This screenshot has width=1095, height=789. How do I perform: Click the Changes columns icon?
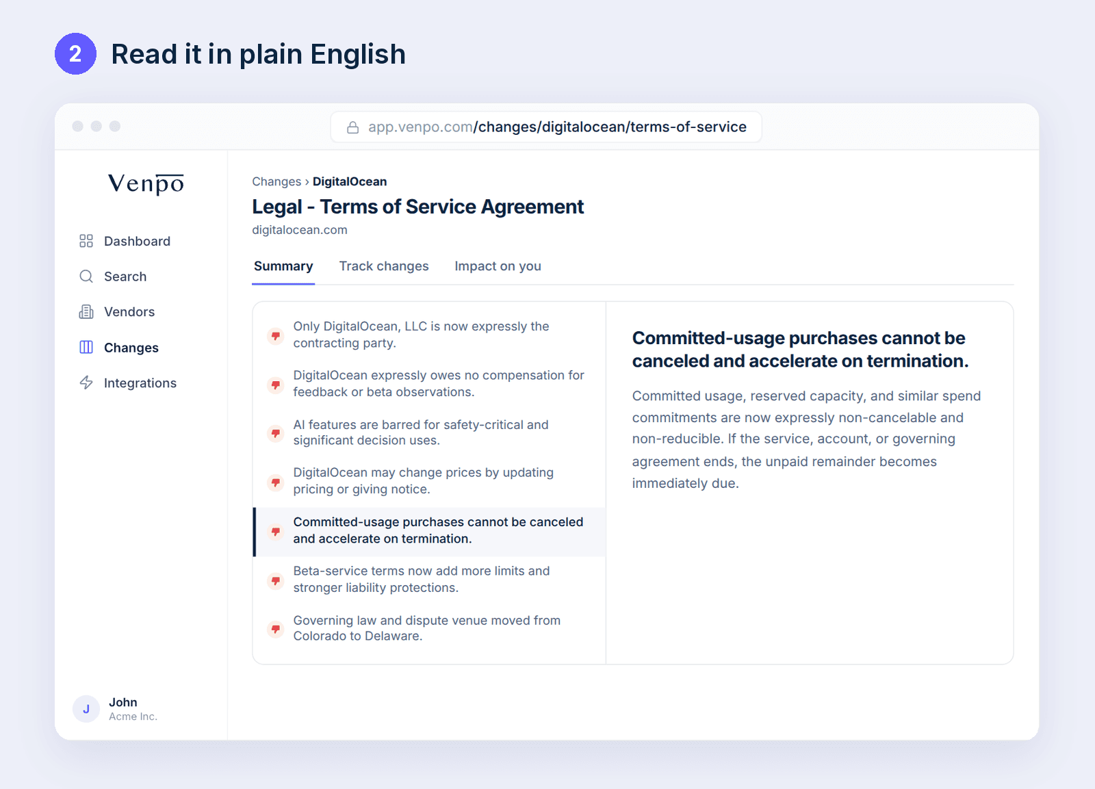(x=86, y=348)
